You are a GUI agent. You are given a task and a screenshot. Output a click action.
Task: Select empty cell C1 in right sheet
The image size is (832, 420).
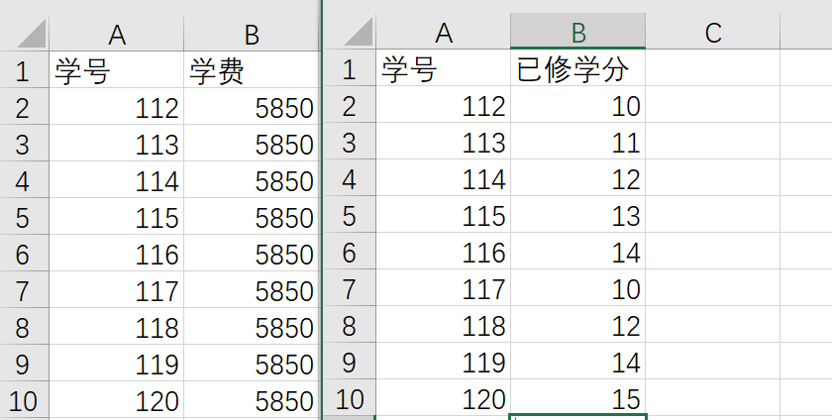click(x=713, y=67)
